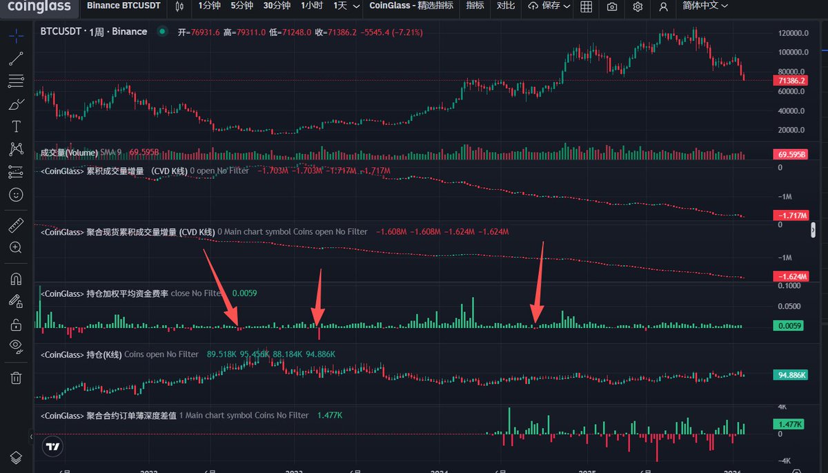Open the forecasting and measurement tool
Image resolution: width=828 pixels, height=473 pixels.
pyautogui.click(x=16, y=172)
